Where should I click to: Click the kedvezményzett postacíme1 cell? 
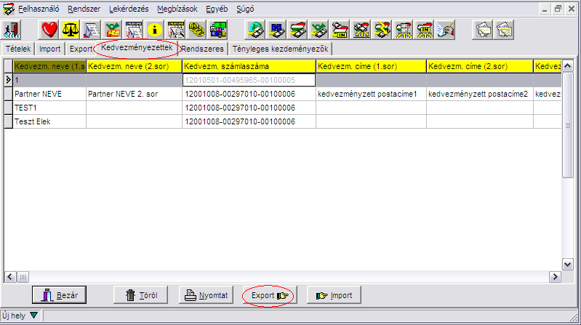372,94
